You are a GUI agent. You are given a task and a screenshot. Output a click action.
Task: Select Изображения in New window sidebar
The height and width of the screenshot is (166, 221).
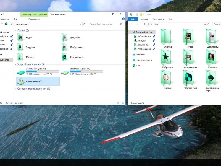click(x=142, y=49)
